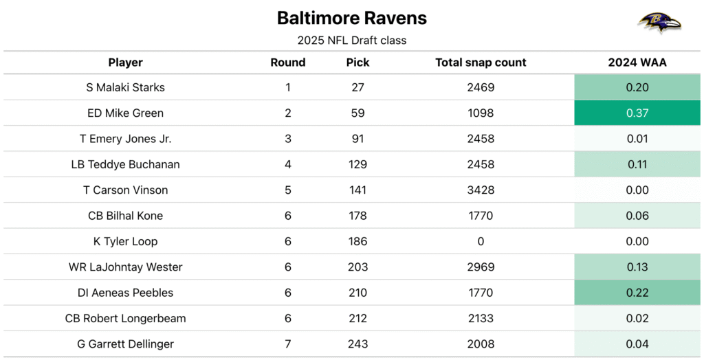Click LB Teddye Buchanan player name
The height and width of the screenshot is (360, 704).
tap(125, 164)
